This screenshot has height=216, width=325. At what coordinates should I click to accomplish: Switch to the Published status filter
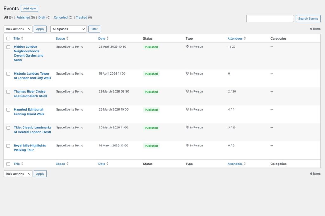pos(23,18)
